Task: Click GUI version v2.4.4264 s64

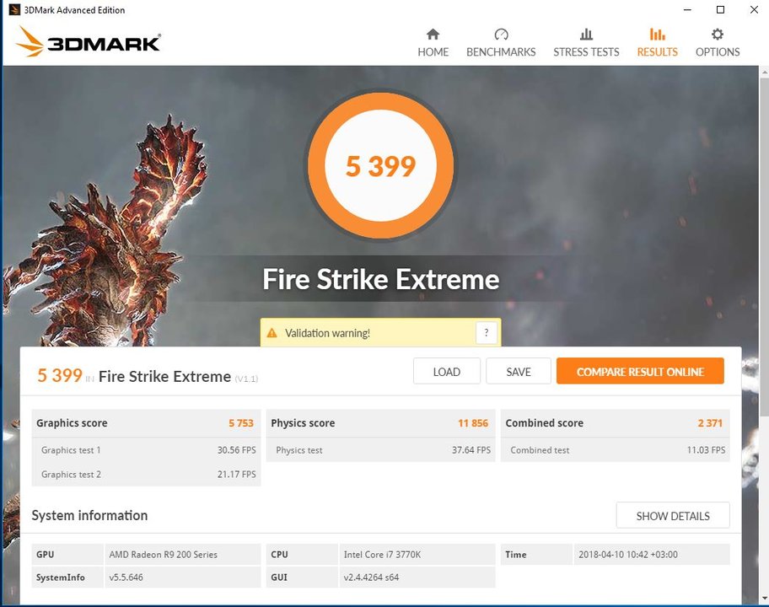Action: click(371, 577)
